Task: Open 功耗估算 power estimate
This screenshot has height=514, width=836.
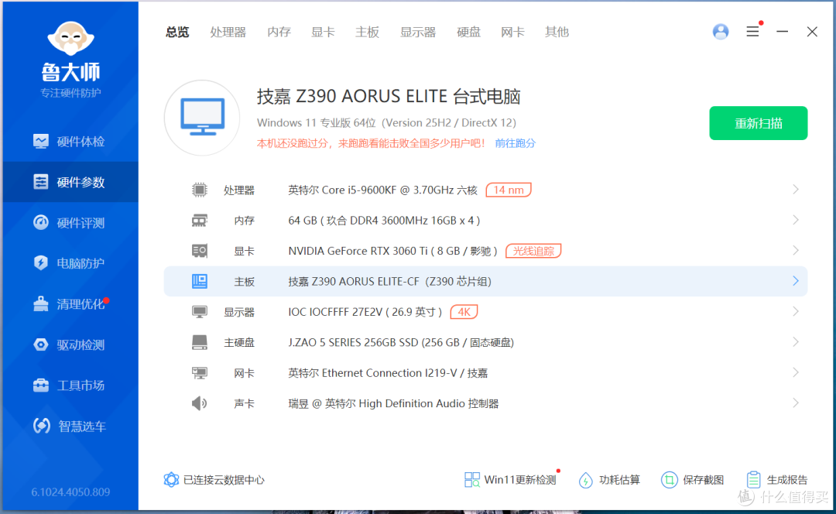Action: [609, 479]
